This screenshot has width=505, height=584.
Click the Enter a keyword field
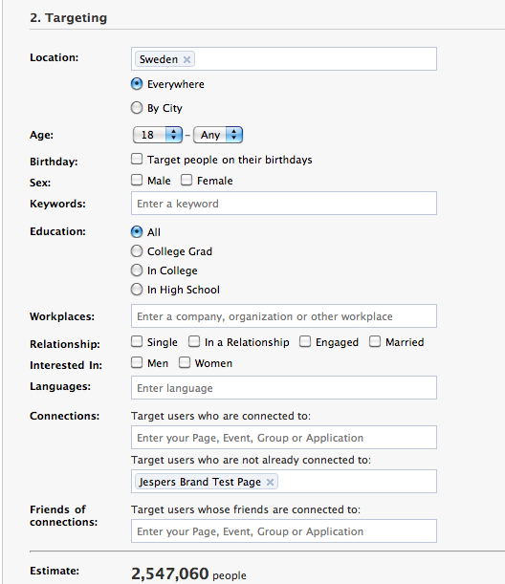pos(284,204)
